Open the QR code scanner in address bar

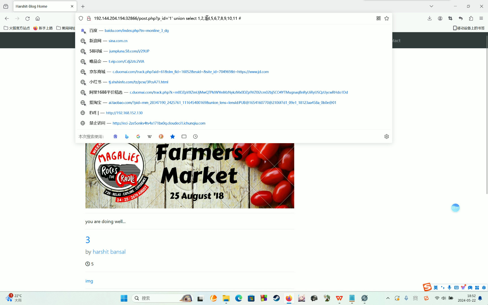[378, 18]
